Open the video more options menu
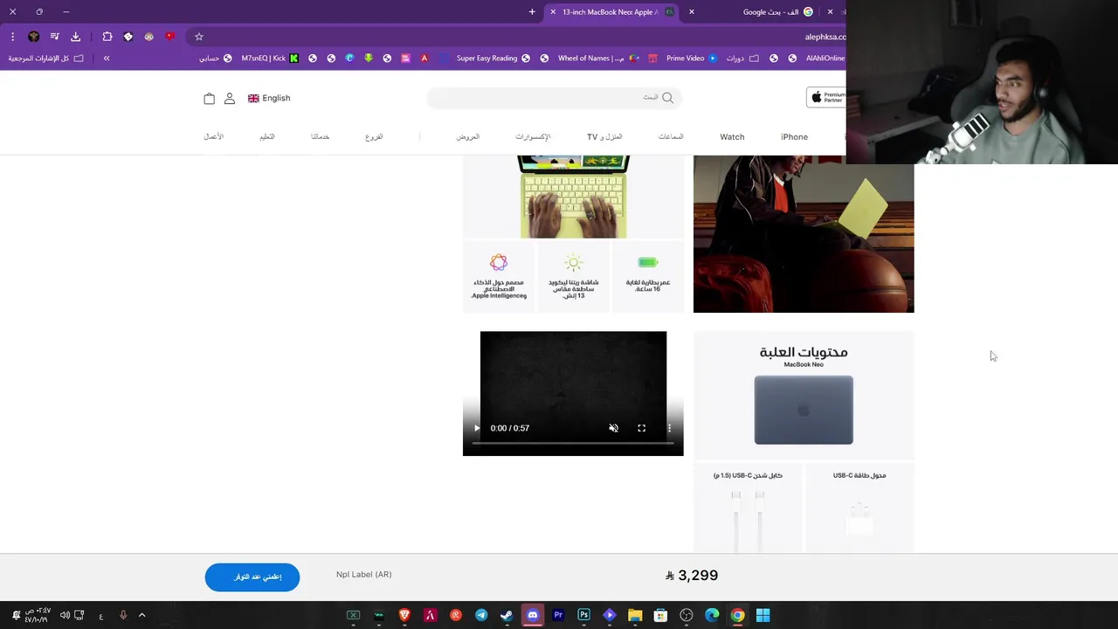This screenshot has width=1118, height=629. [669, 428]
